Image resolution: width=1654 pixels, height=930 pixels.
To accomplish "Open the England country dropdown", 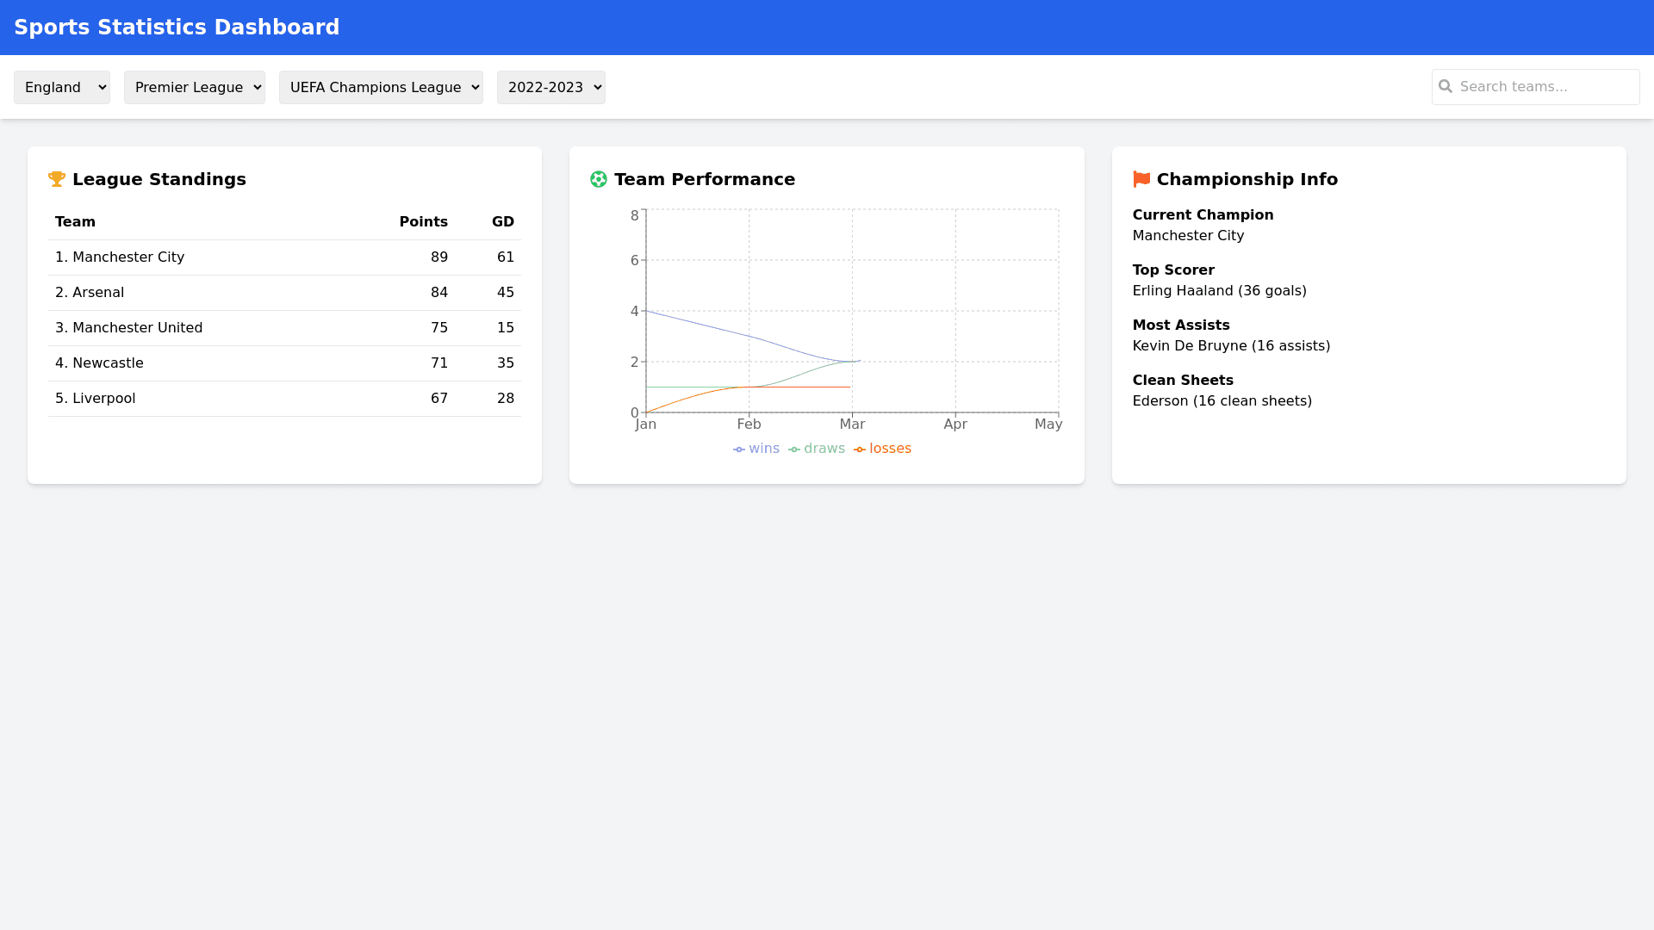I will (62, 88).
